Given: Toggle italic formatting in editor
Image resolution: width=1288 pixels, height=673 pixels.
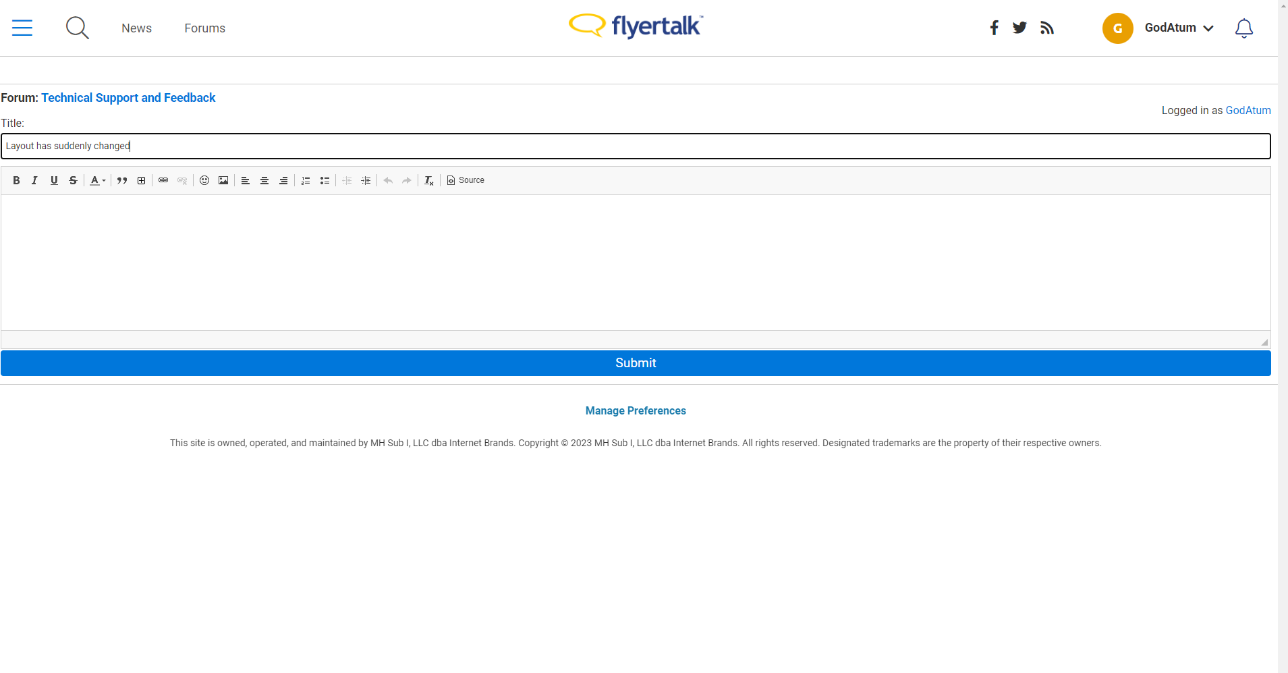Looking at the screenshot, I should pyautogui.click(x=35, y=180).
